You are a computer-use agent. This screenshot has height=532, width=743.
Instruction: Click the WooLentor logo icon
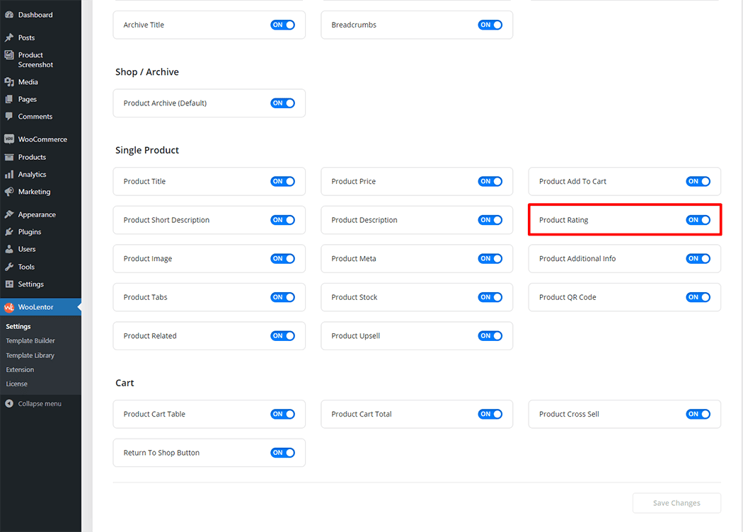click(x=9, y=307)
